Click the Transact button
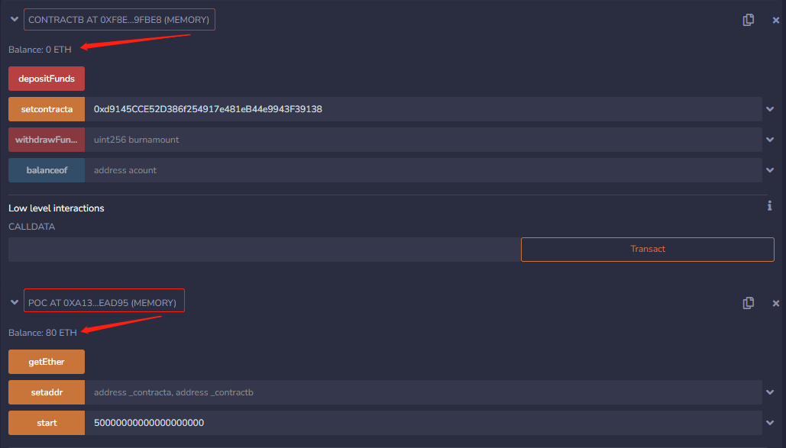The width and height of the screenshot is (786, 448). point(647,249)
